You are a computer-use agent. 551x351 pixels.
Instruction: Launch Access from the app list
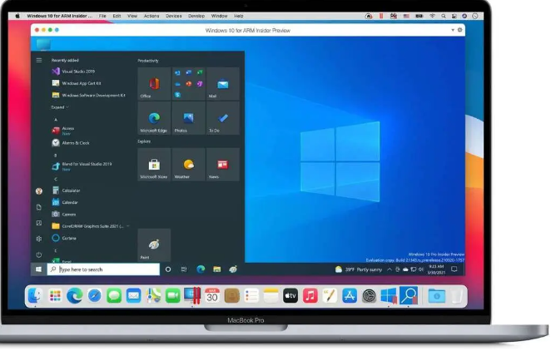pos(63,131)
